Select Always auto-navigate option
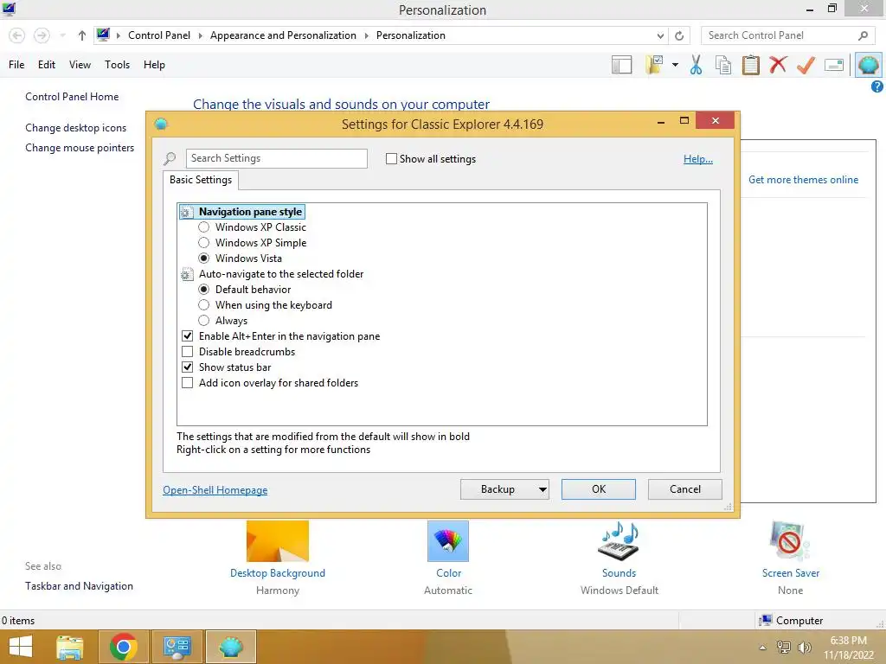Viewport: 886px width, 664px height. click(203, 321)
